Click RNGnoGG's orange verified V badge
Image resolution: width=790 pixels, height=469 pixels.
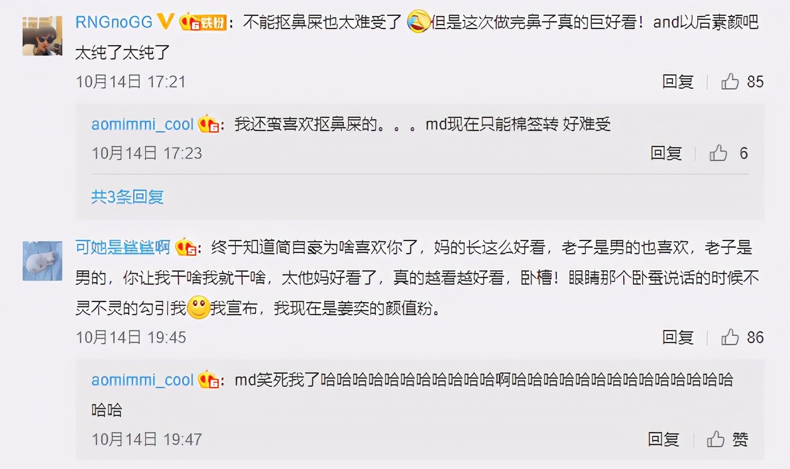click(x=165, y=21)
